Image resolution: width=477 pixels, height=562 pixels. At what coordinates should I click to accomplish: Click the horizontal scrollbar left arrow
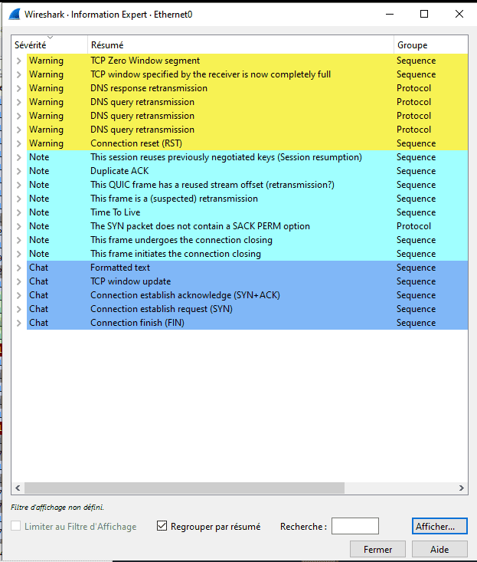click(x=18, y=488)
